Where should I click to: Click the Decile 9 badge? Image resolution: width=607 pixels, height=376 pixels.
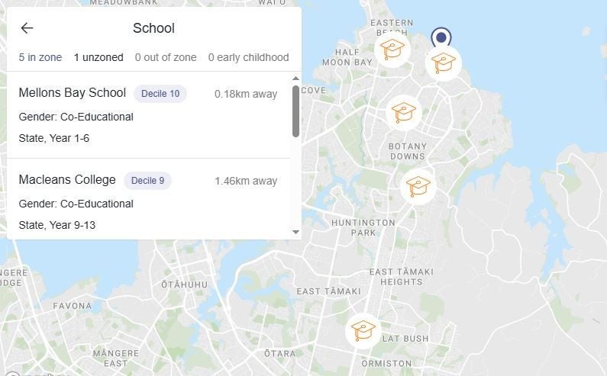(147, 181)
